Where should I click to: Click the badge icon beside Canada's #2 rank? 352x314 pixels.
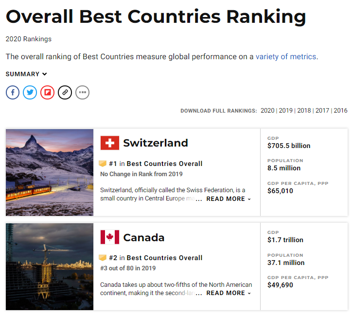click(103, 258)
